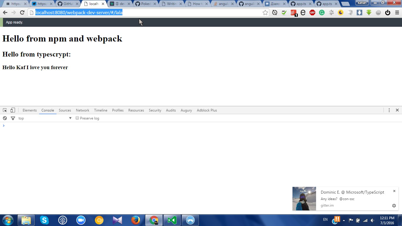Click the blue download arrow extension
The height and width of the screenshot is (226, 402).
(x=359, y=12)
